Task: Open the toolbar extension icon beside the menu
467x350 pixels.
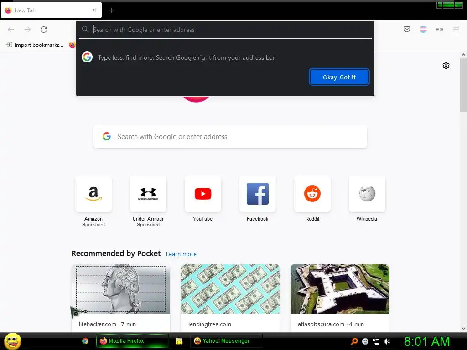Action: 439,29
